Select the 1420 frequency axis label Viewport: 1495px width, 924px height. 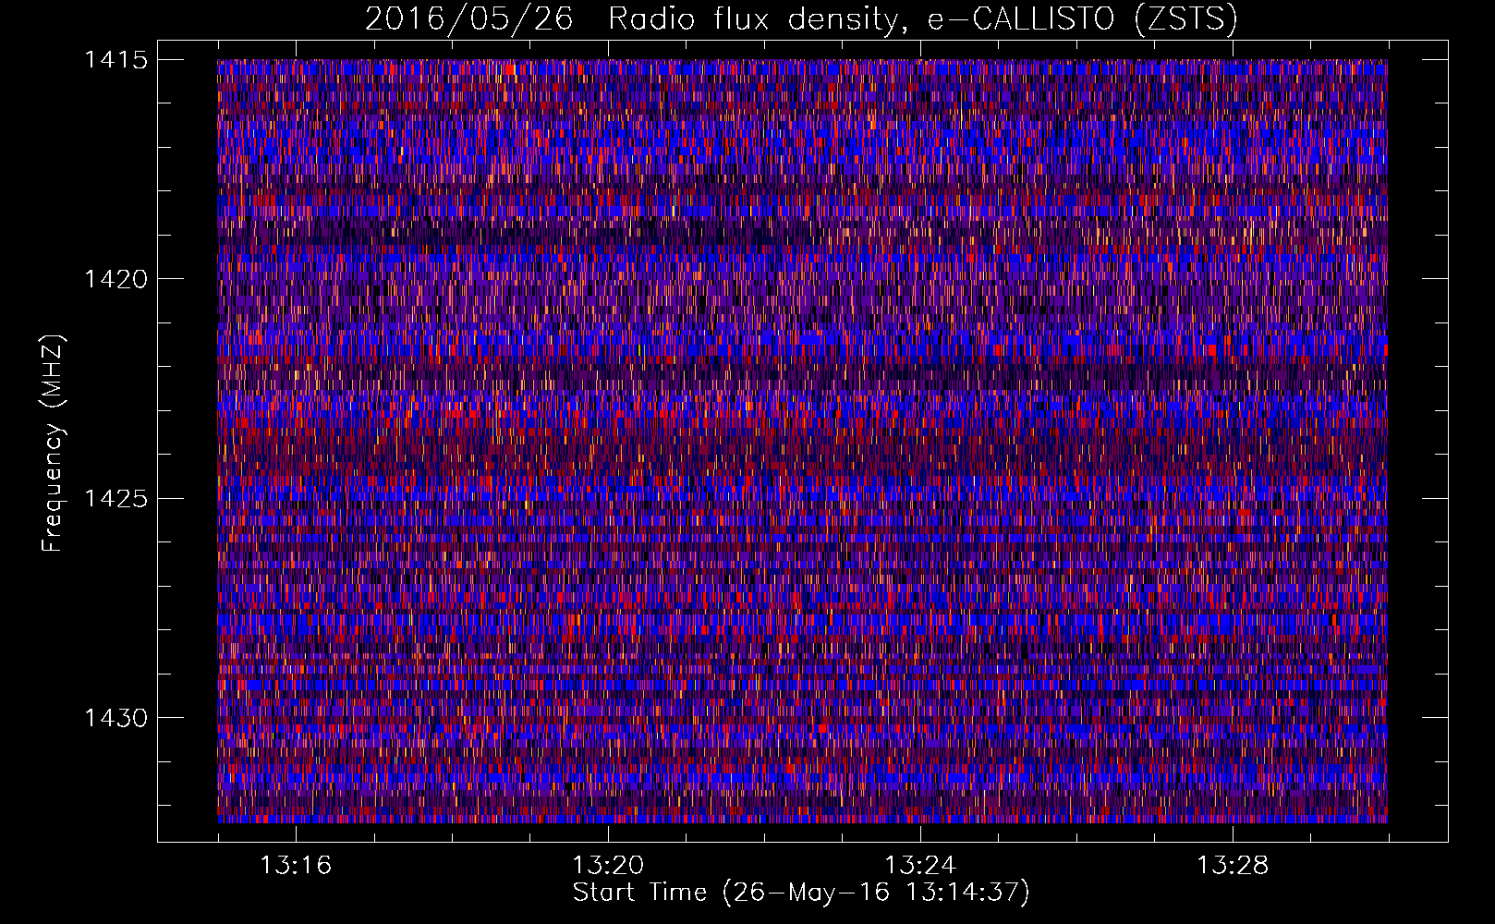[115, 279]
